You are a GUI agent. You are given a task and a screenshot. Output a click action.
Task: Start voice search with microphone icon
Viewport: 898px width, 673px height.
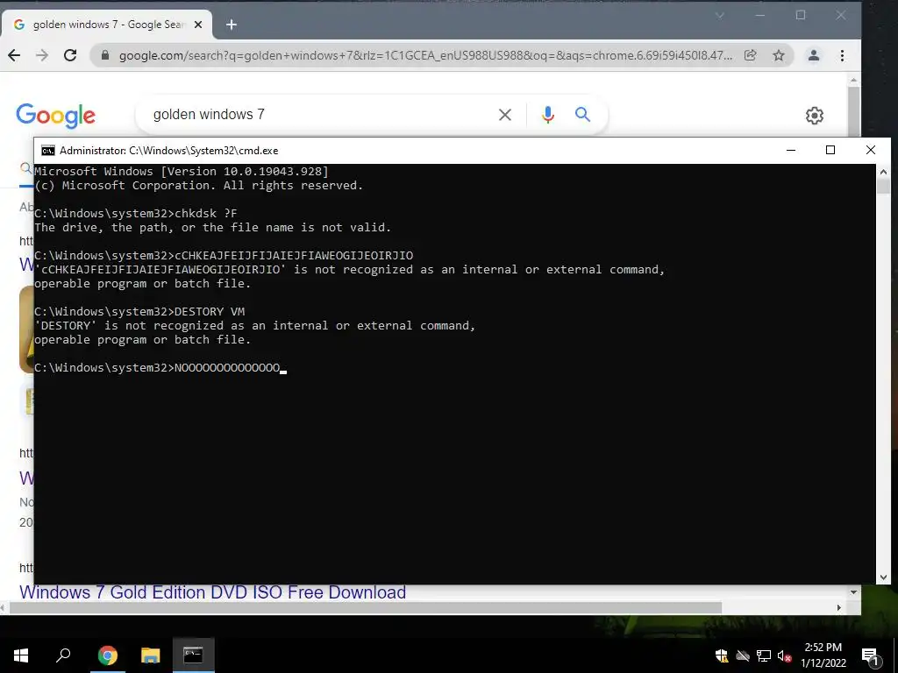tap(547, 115)
